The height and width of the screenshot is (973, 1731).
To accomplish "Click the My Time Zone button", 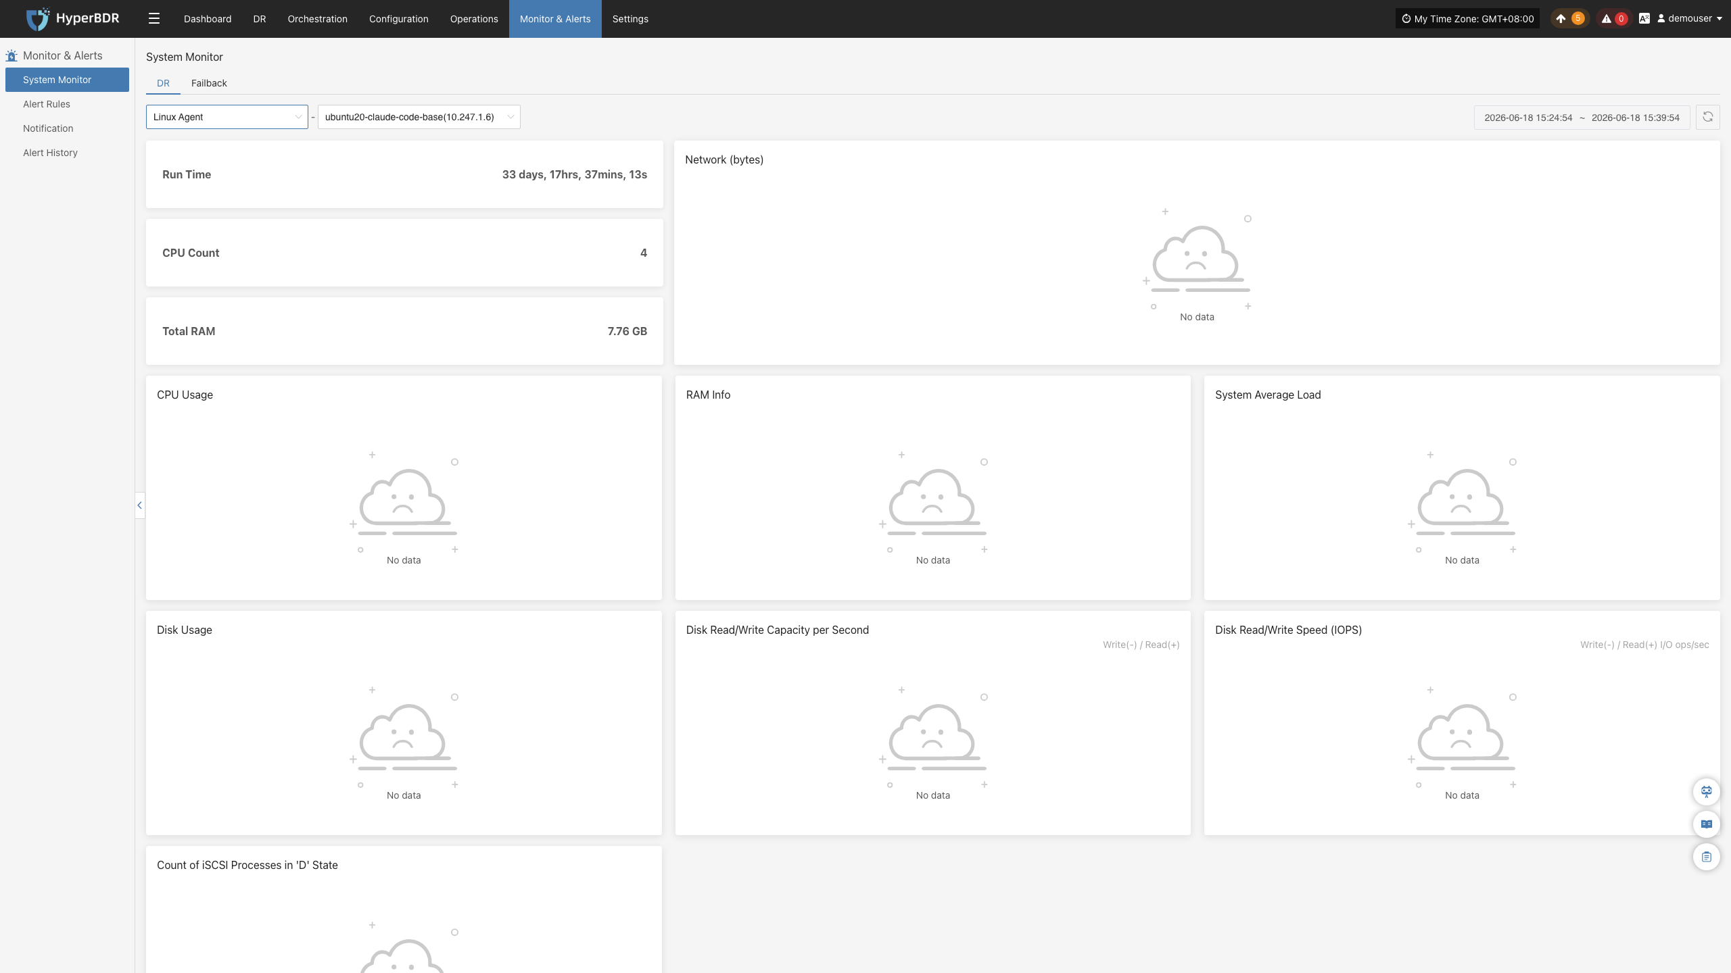I will pos(1467,19).
